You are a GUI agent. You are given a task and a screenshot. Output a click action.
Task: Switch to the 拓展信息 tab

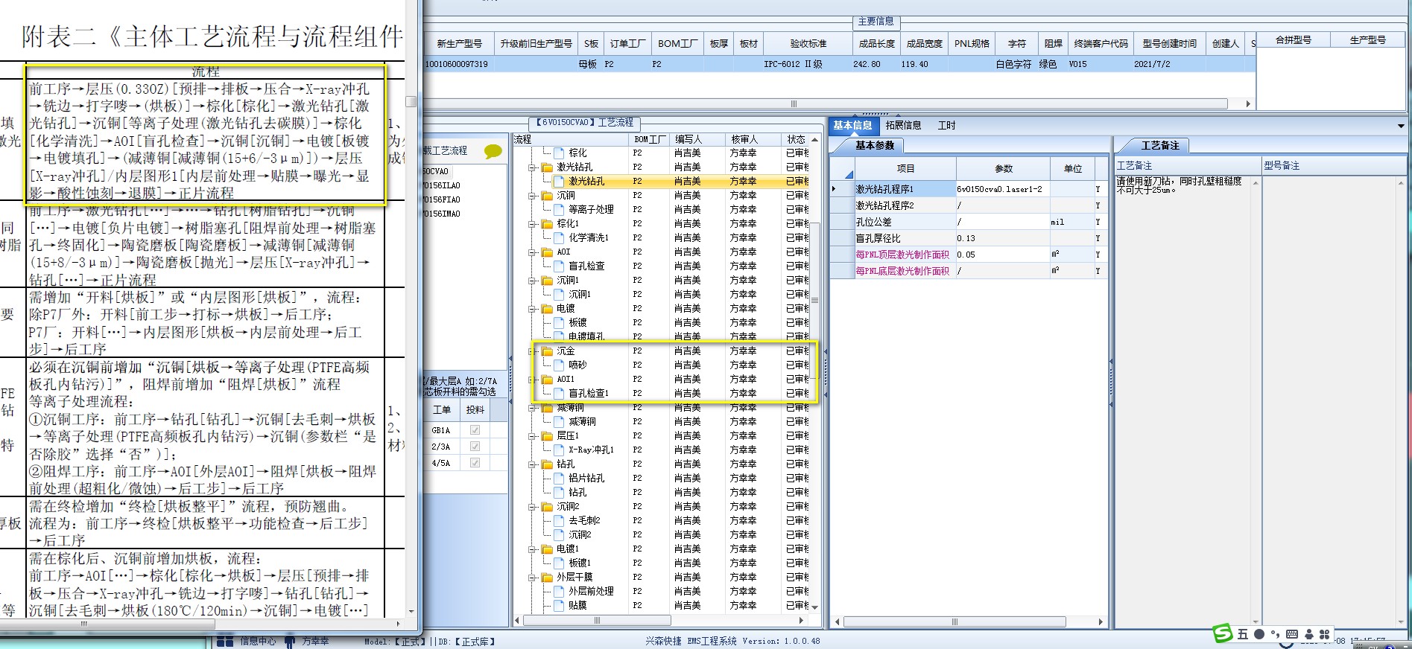[x=903, y=126]
